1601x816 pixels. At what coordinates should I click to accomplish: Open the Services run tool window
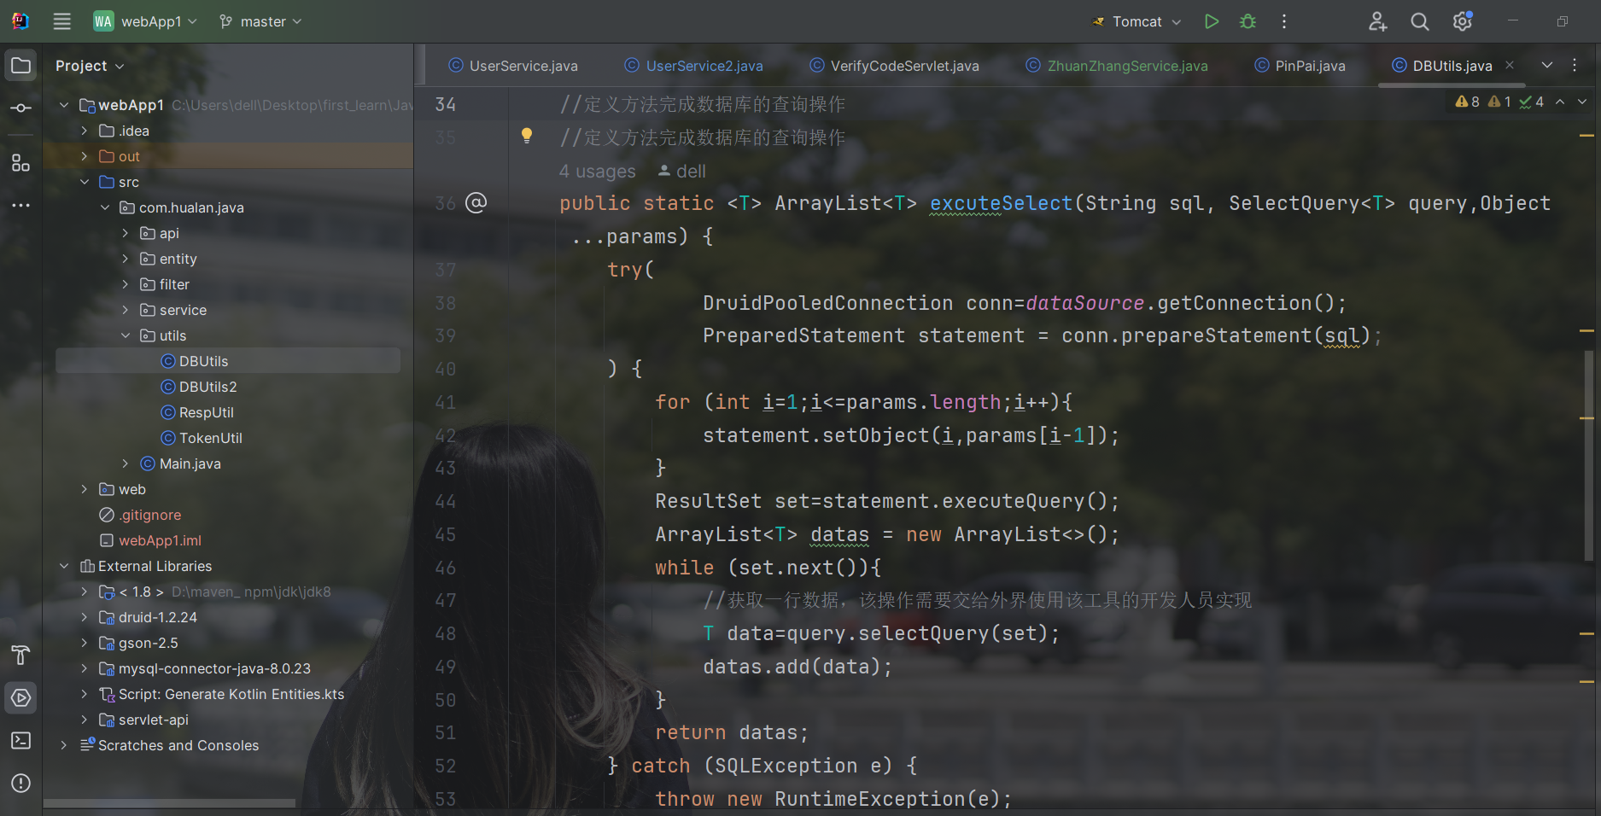(21, 698)
